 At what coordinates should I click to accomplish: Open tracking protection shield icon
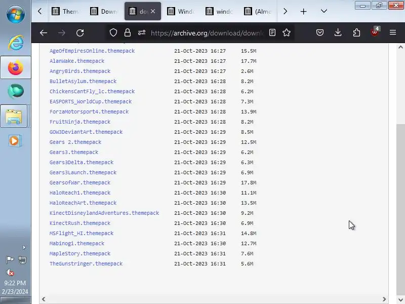113,33
